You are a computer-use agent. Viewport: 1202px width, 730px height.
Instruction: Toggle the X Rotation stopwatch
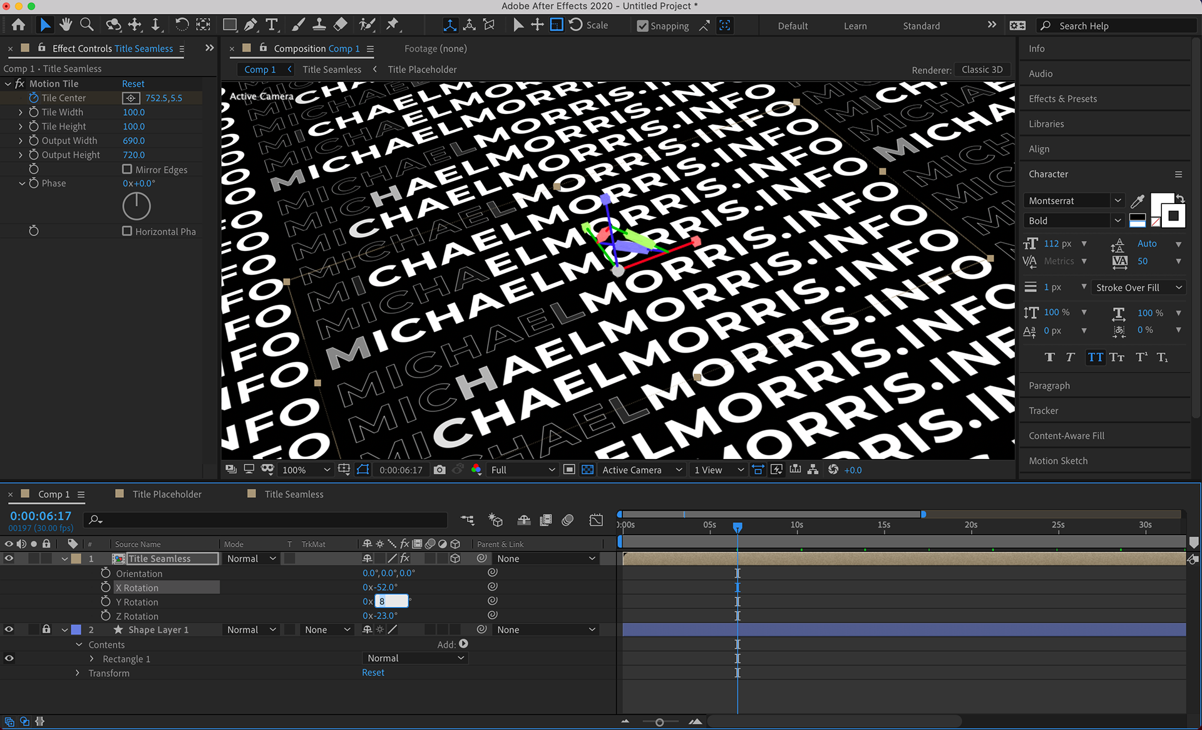click(106, 587)
